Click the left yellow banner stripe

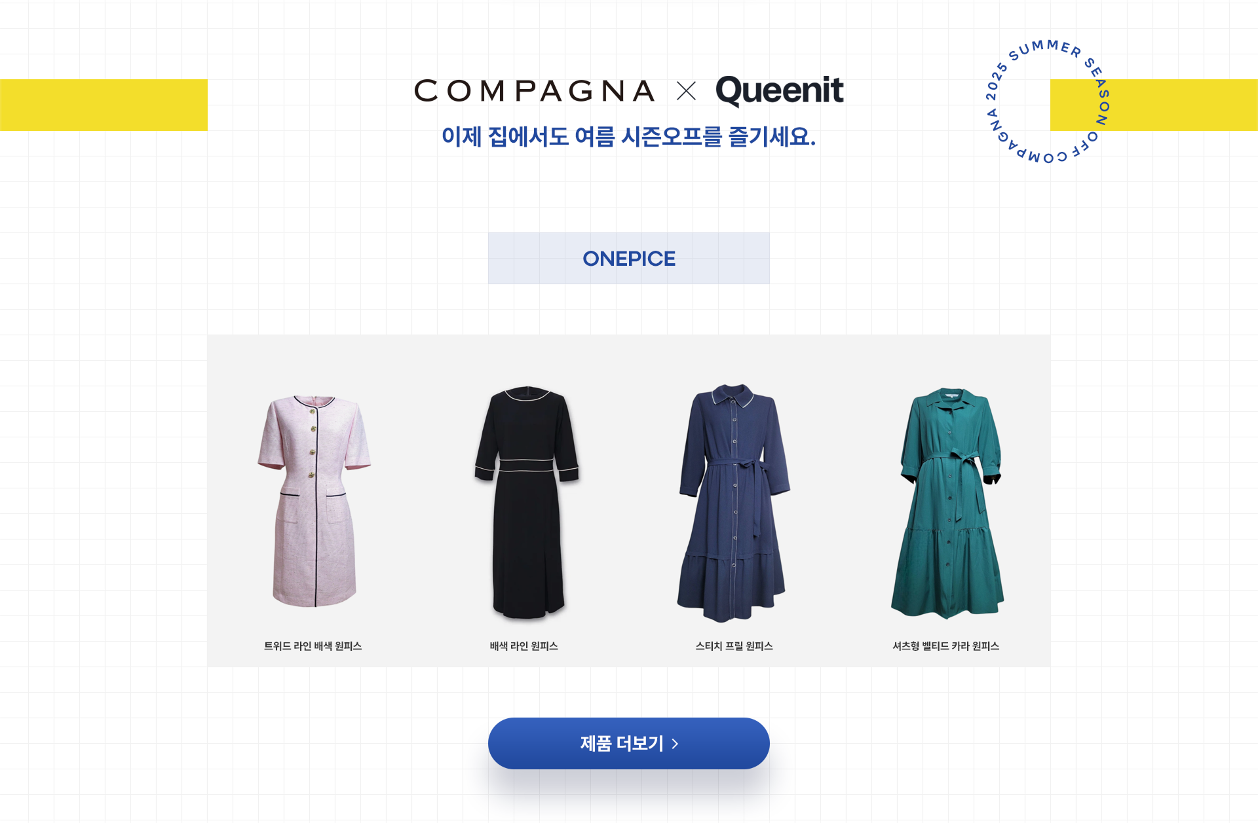tap(104, 105)
